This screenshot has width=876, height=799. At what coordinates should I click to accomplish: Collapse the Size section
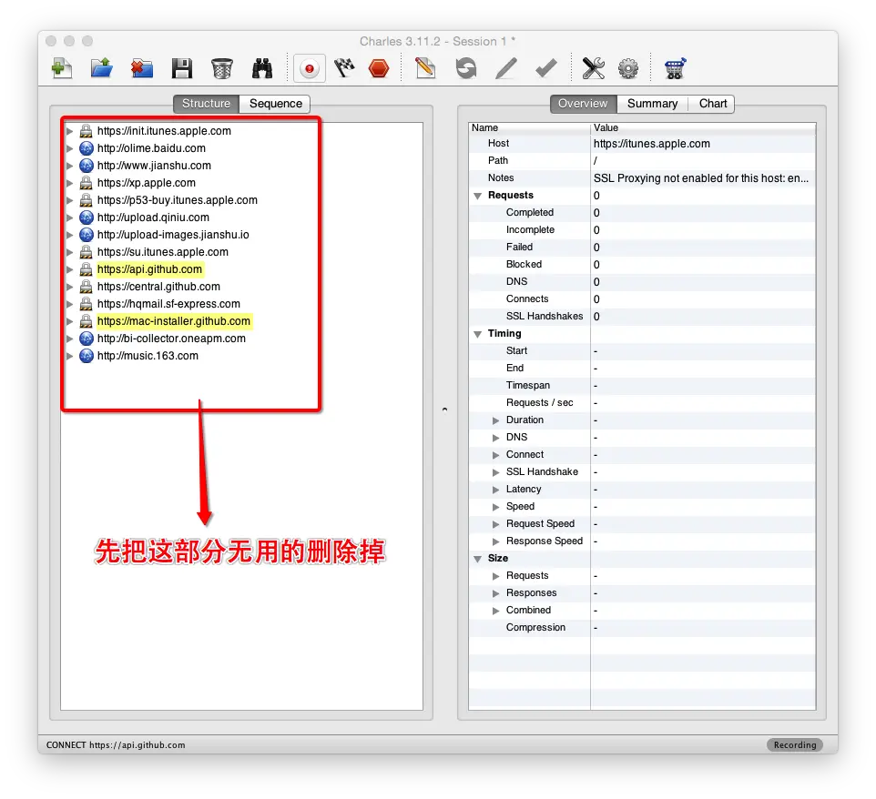(478, 559)
